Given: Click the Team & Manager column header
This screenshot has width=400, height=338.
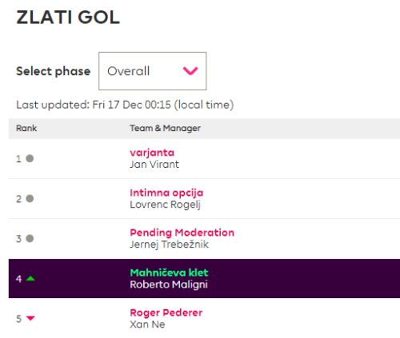Looking at the screenshot, I should [165, 128].
